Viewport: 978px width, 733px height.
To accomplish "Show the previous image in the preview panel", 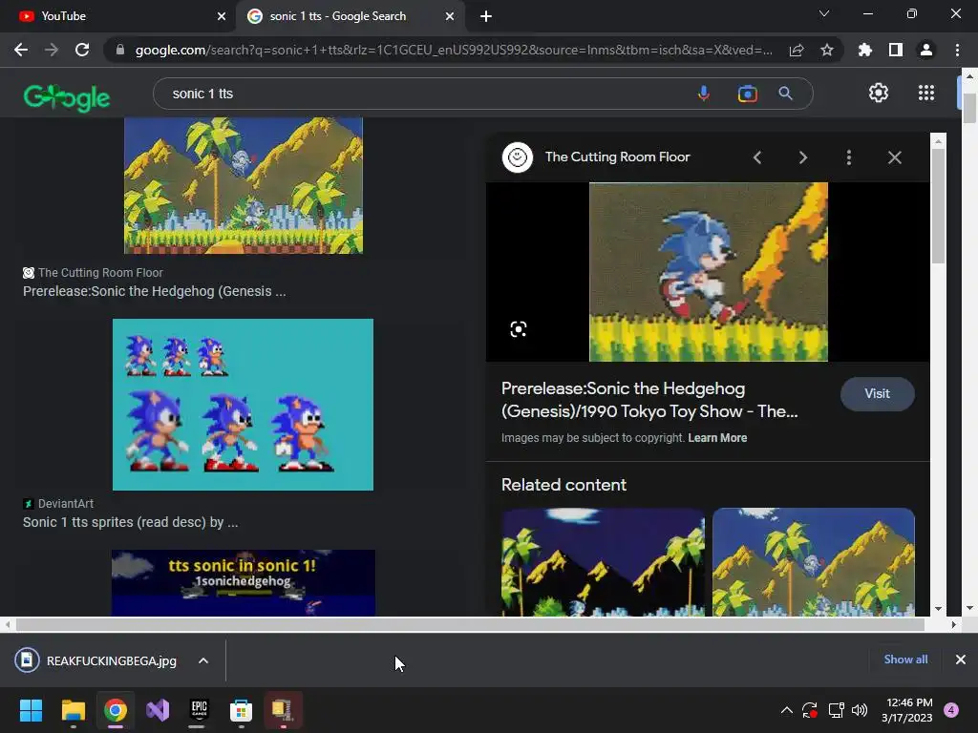I will pos(757,157).
